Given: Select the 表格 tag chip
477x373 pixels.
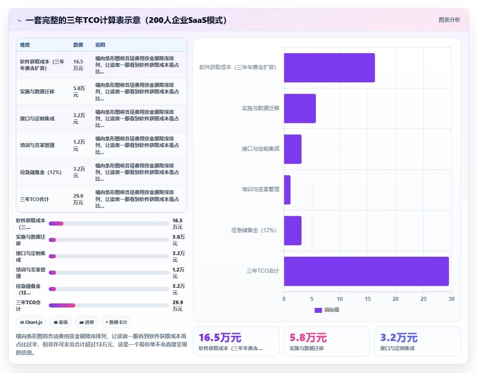Looking at the screenshot, I should point(61,322).
